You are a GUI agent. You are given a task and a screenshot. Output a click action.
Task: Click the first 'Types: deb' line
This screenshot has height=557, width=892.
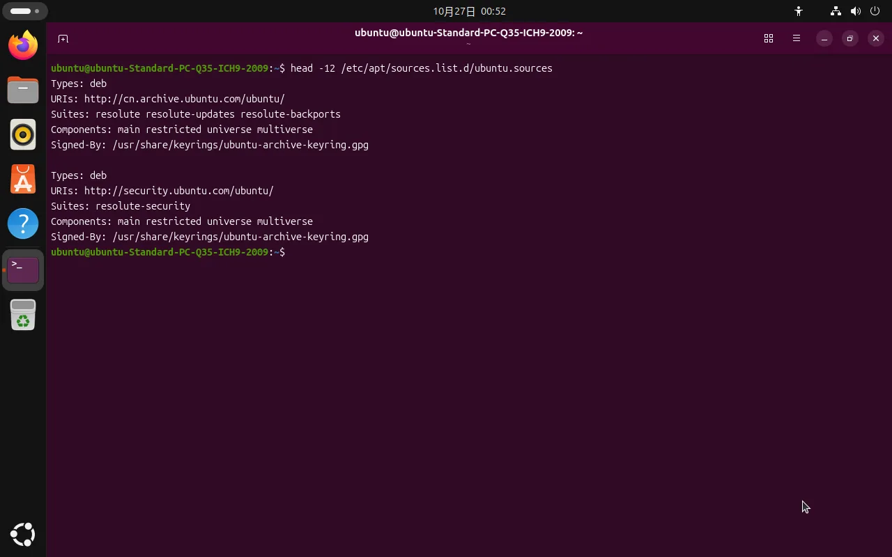click(79, 84)
